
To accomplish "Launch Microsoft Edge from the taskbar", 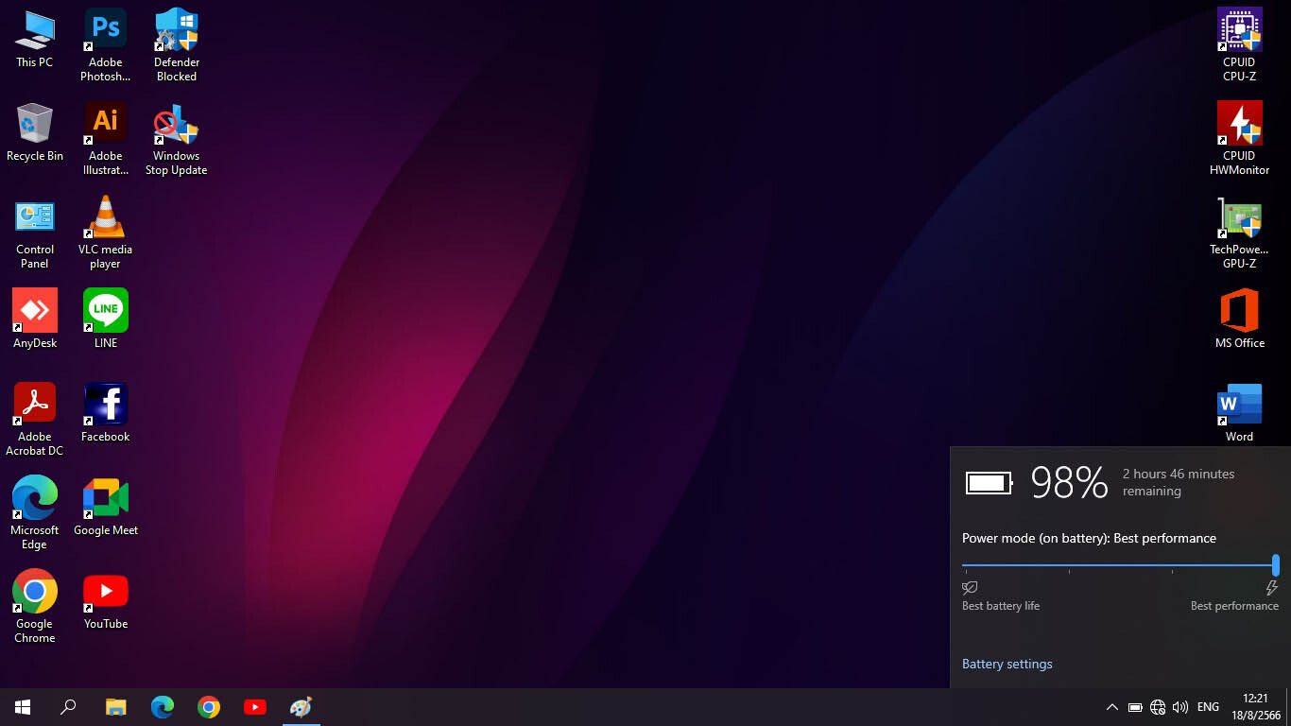I will tap(163, 707).
